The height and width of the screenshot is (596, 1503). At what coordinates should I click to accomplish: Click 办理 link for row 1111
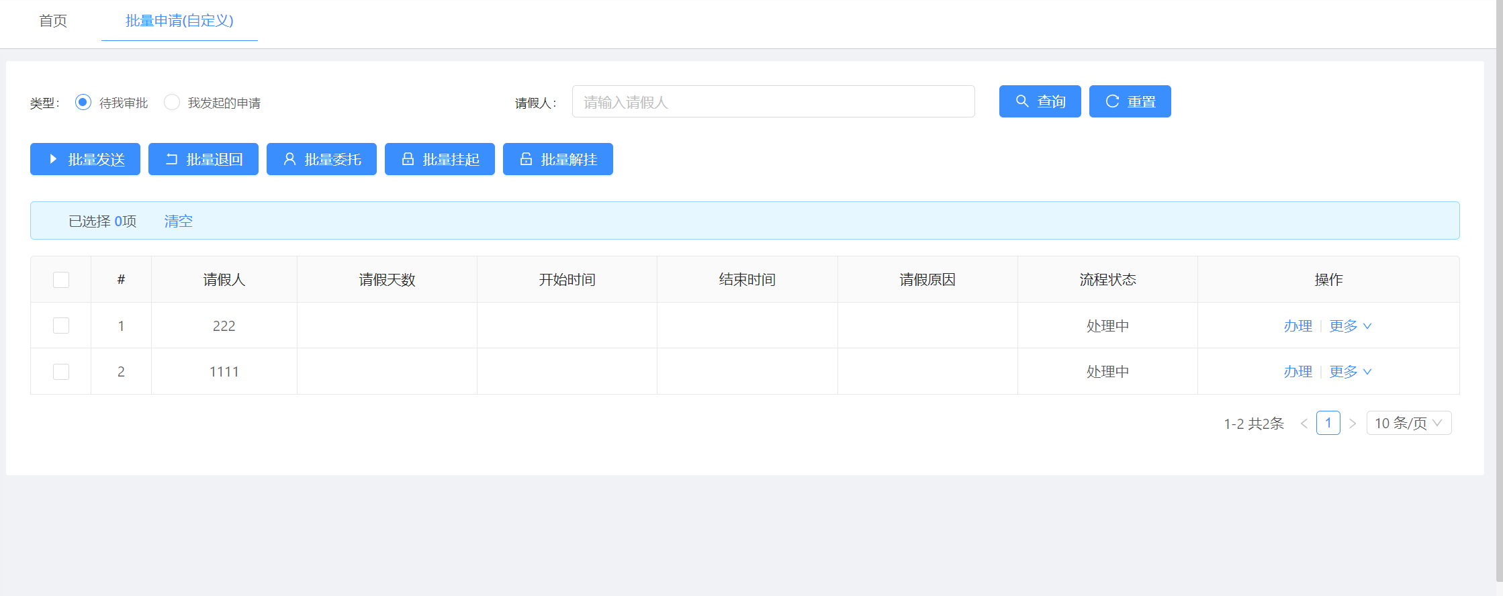(1297, 371)
